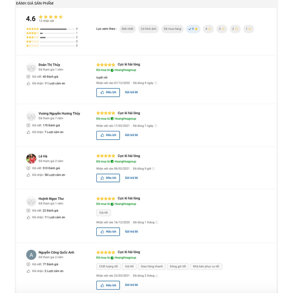This screenshot has width=293, height=293.
Task: Select the "Đã mua hàng" filter
Action: tap(172, 29)
